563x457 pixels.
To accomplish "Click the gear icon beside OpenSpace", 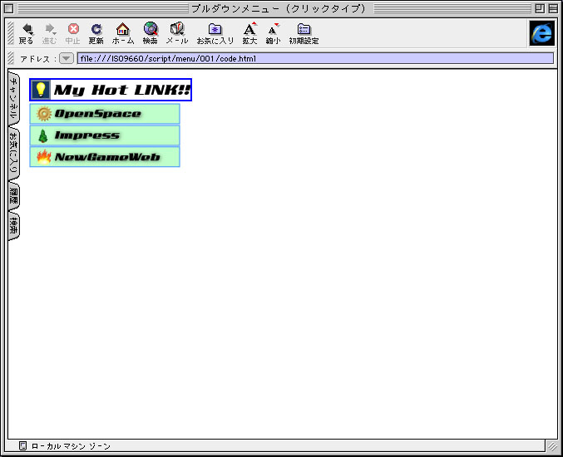I will coord(44,114).
